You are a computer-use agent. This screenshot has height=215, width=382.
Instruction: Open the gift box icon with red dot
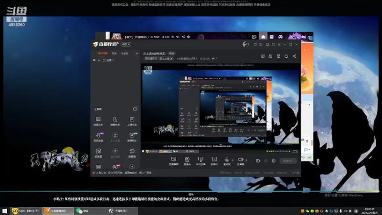coord(263,56)
